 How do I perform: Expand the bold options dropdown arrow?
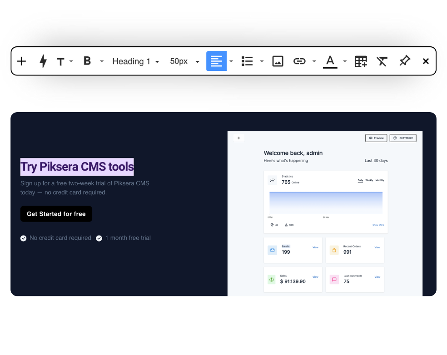102,61
